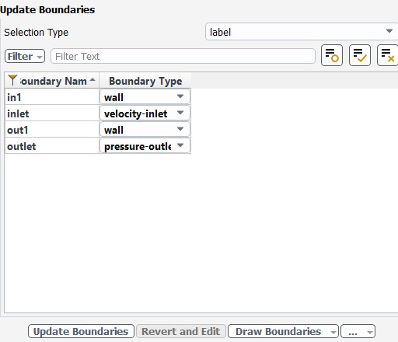Open the ellipsis more-options dropdown
398x342 pixels.
pyautogui.click(x=358, y=331)
